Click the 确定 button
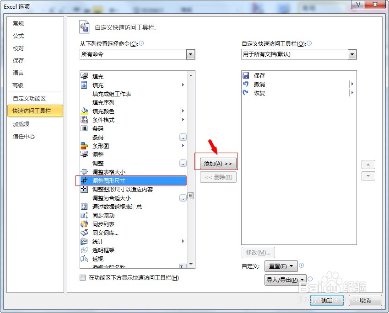 tap(327, 300)
